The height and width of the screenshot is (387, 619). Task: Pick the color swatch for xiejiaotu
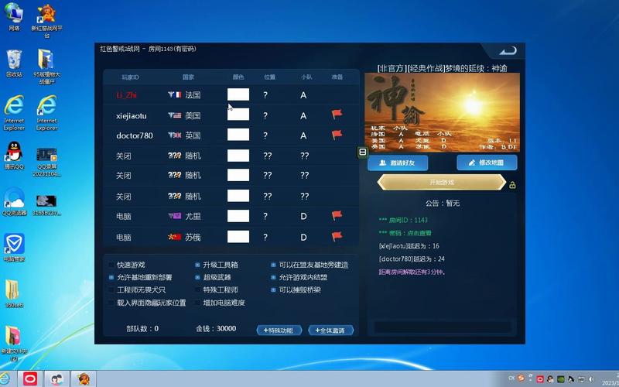pos(238,115)
